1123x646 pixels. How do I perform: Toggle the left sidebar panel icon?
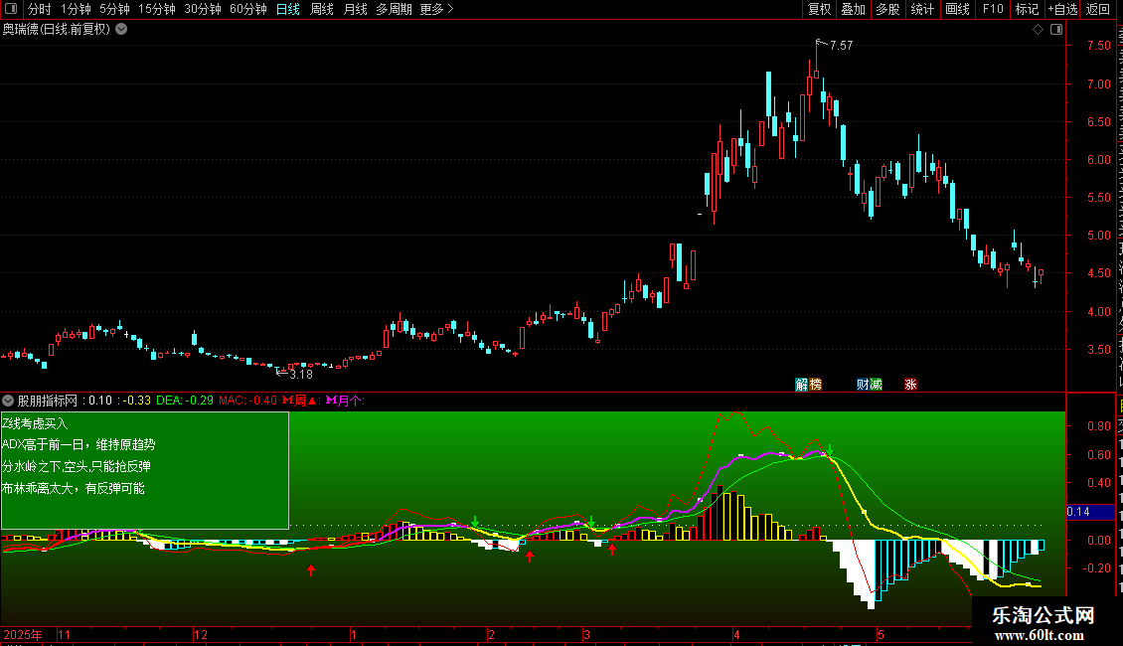[x=11, y=9]
